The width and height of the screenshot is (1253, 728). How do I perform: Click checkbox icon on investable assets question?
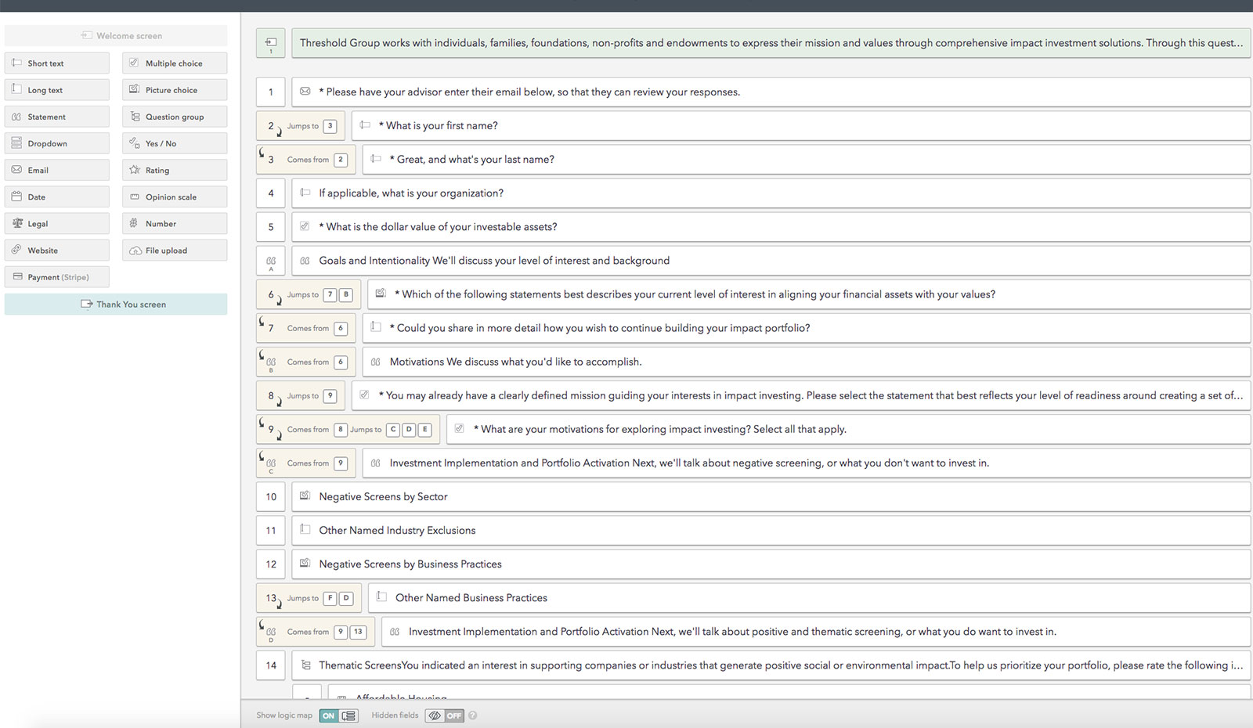click(x=305, y=226)
